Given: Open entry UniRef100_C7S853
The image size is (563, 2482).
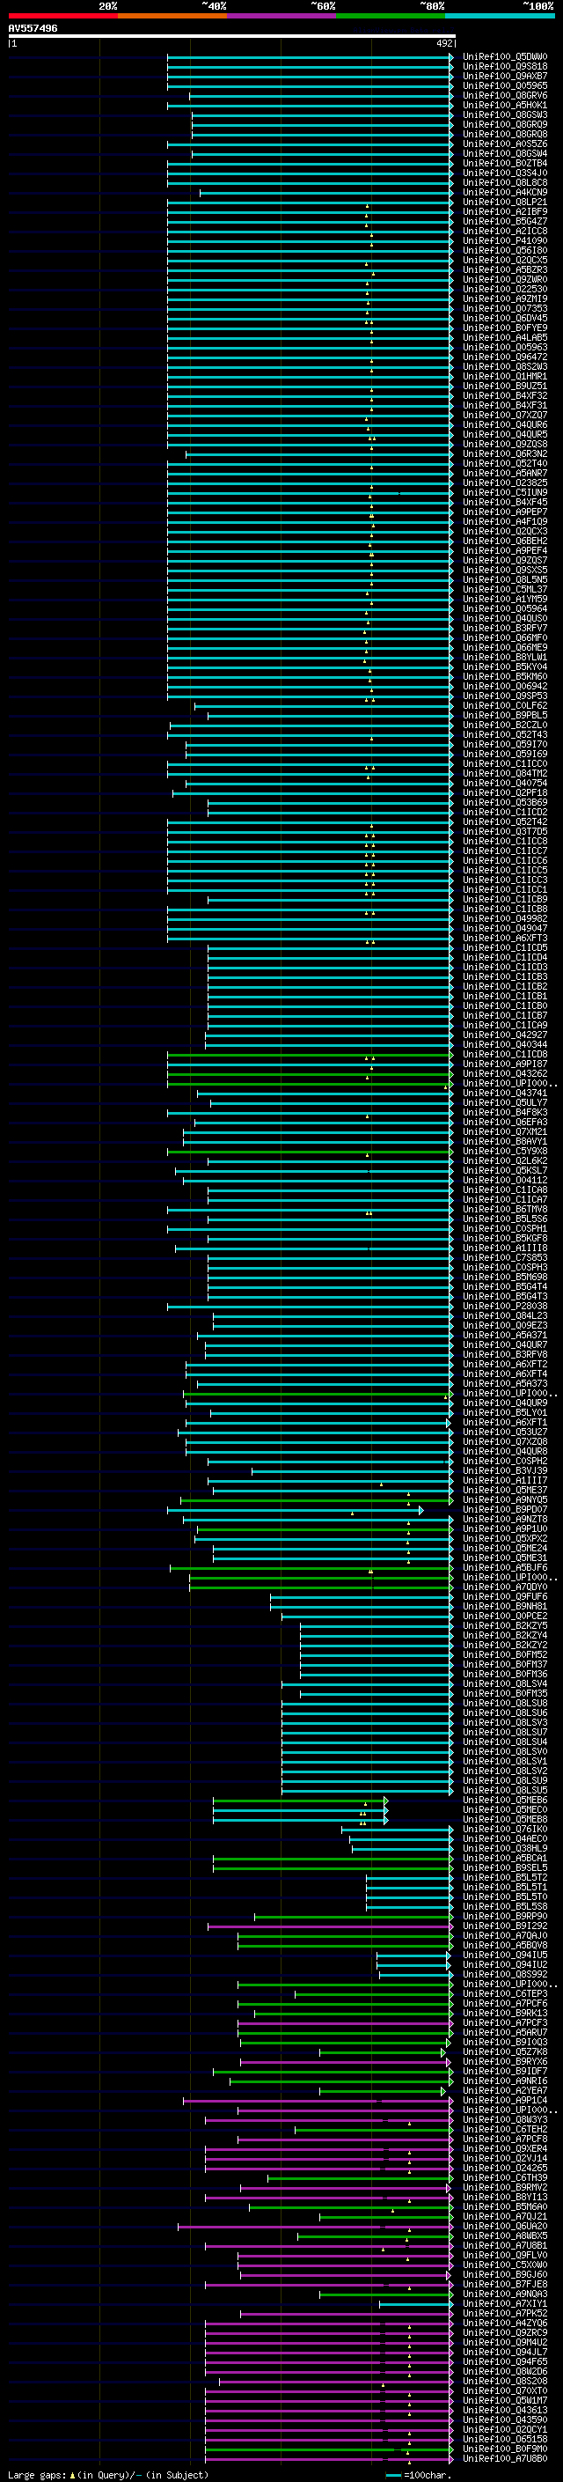Looking at the screenshot, I should [x=505, y=1257].
